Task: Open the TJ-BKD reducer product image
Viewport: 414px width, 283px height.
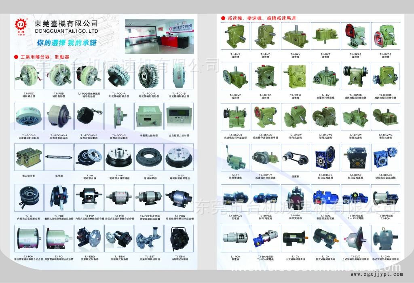Action: pyautogui.click(x=265, y=36)
